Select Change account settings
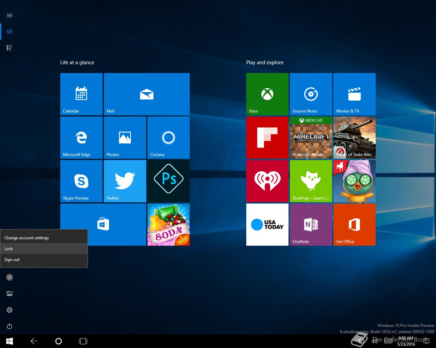The width and height of the screenshot is (436, 348). click(44, 238)
